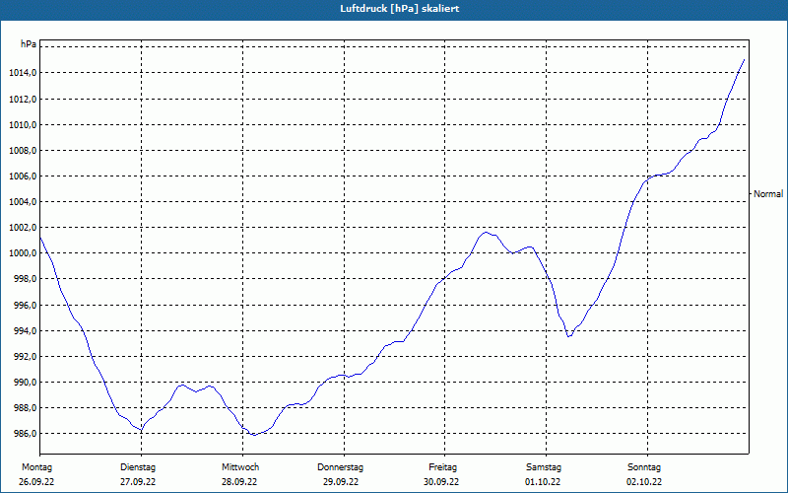The height and width of the screenshot is (493, 788).
Task: Click the 'Normal' pressure marker label
Action: point(768,193)
